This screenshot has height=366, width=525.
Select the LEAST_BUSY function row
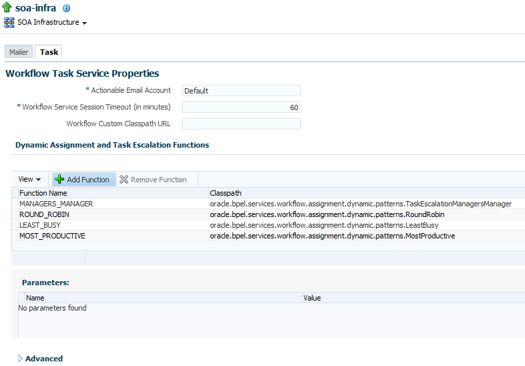(x=269, y=225)
